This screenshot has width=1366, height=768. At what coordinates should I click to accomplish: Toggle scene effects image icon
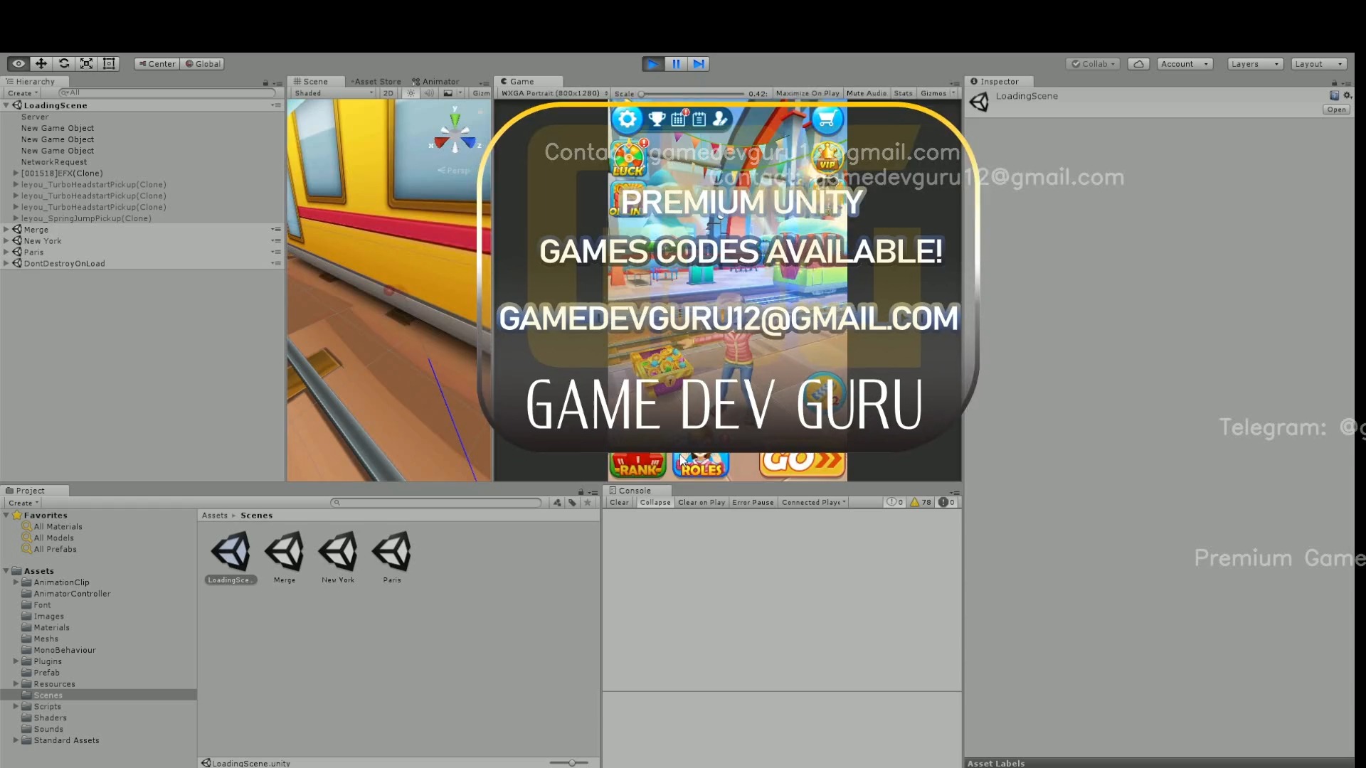coord(448,93)
